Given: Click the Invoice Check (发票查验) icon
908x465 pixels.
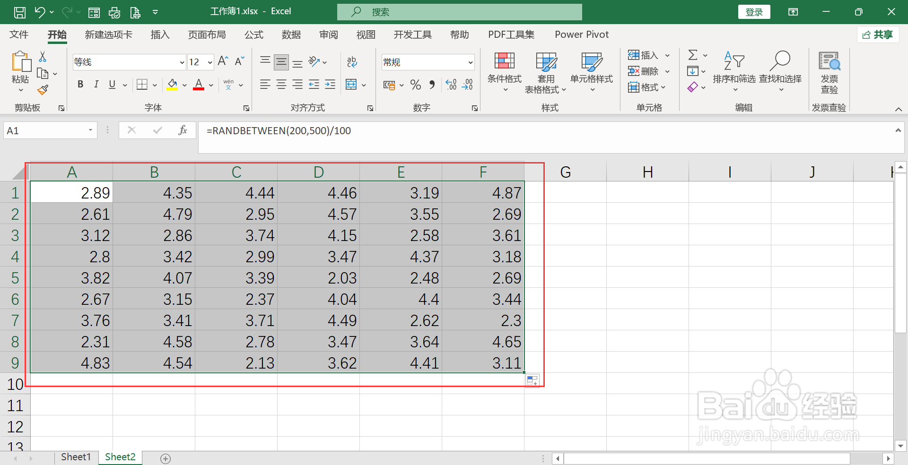Looking at the screenshot, I should 829,72.
